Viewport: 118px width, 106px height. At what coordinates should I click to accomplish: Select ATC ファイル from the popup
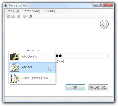pos(32,57)
